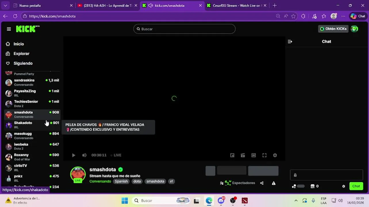Image resolution: width=369 pixels, height=207 pixels.
Task: Click the KICK logo
Action: click(28, 29)
